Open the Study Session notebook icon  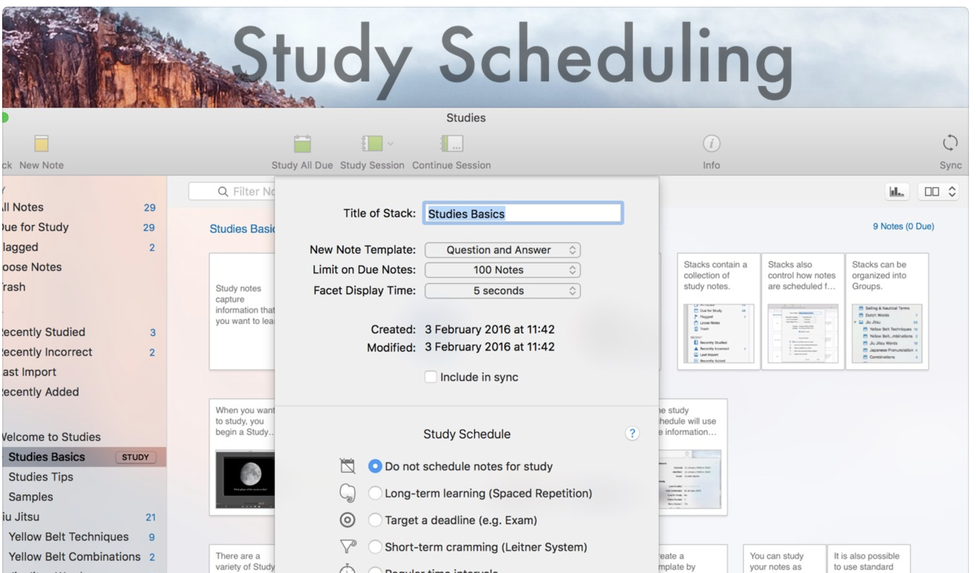tap(372, 144)
